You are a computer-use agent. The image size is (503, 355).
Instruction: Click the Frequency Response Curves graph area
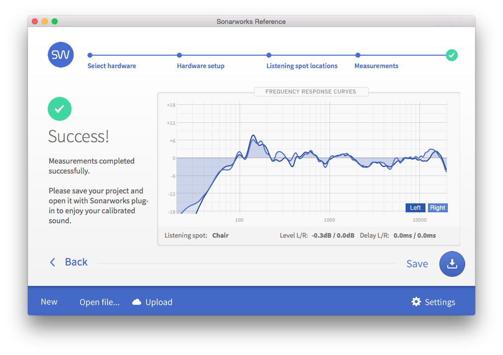click(312, 159)
